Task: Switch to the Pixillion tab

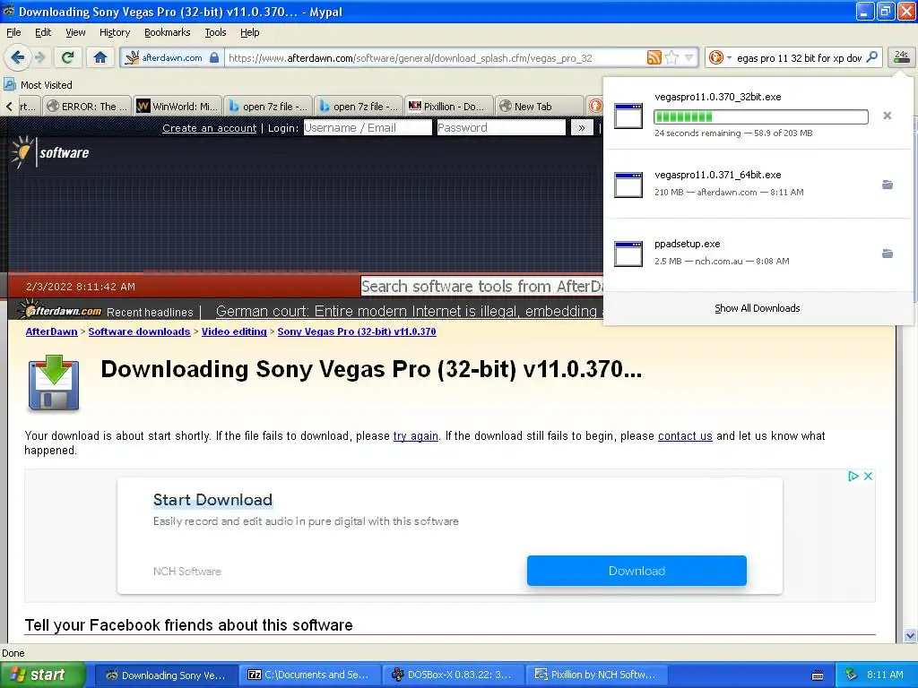Action: coord(448,107)
